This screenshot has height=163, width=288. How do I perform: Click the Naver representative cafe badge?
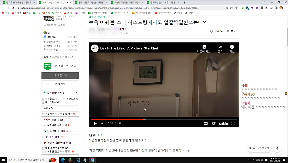tap(48, 66)
